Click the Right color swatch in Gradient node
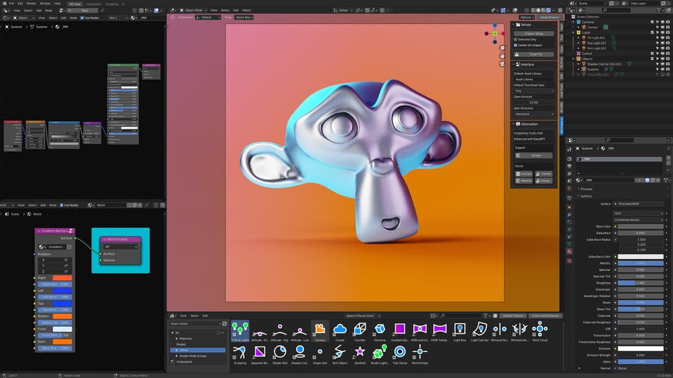The image size is (673, 378). [x=62, y=278]
